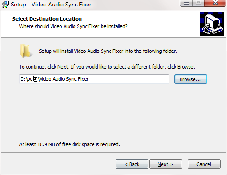Return to the previous step with < Back
The height and width of the screenshot is (175, 227).
point(132,164)
